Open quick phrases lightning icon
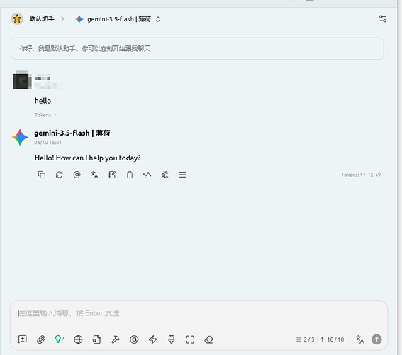This screenshot has height=355, width=402. (153, 339)
